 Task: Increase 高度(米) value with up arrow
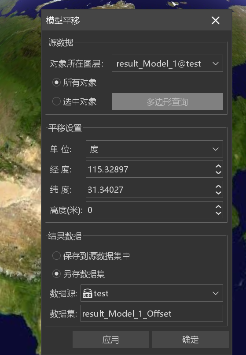(x=218, y=207)
